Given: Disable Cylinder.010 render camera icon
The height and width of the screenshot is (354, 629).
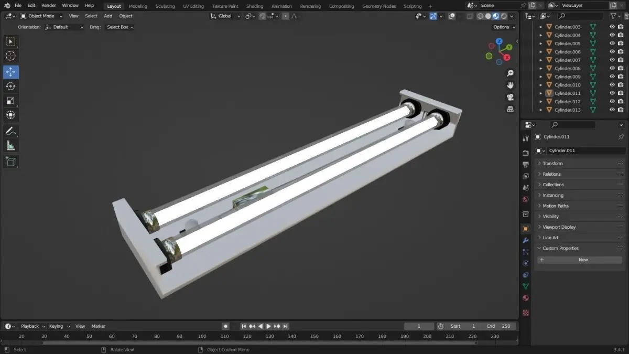Looking at the screenshot, I should [x=621, y=85].
